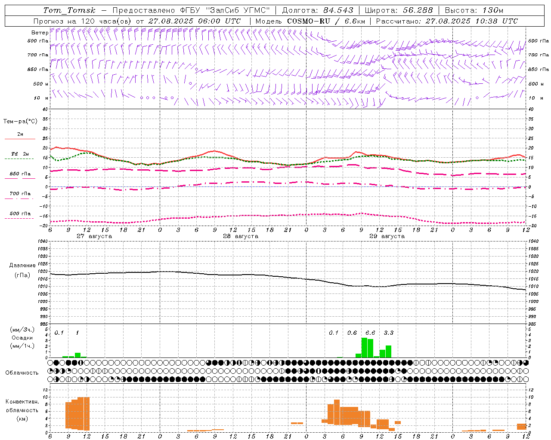Click the "Ветер" wind panel label
This screenshot has height=440, width=551.
click(x=40, y=33)
